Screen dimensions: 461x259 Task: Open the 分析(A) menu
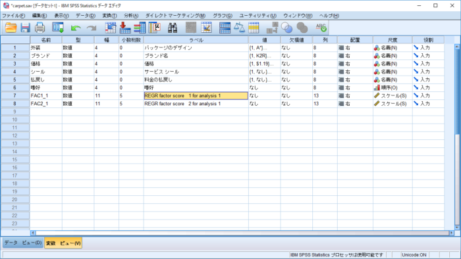[131, 16]
